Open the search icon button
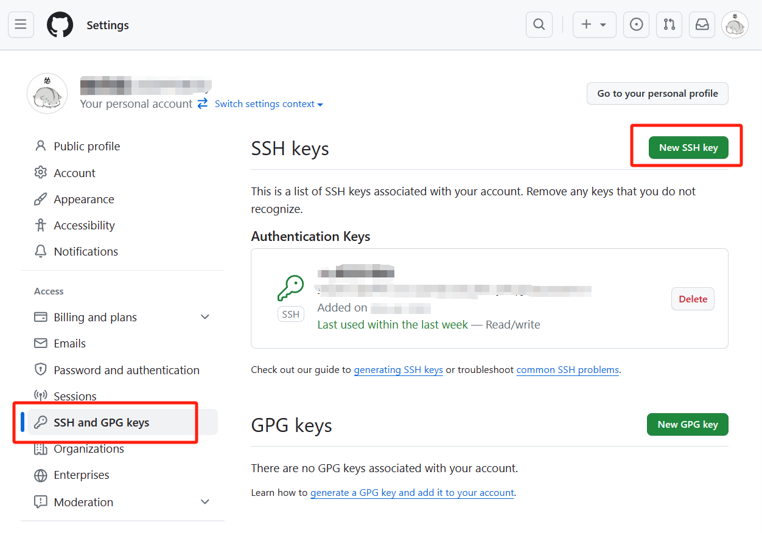762x533 pixels. point(539,25)
